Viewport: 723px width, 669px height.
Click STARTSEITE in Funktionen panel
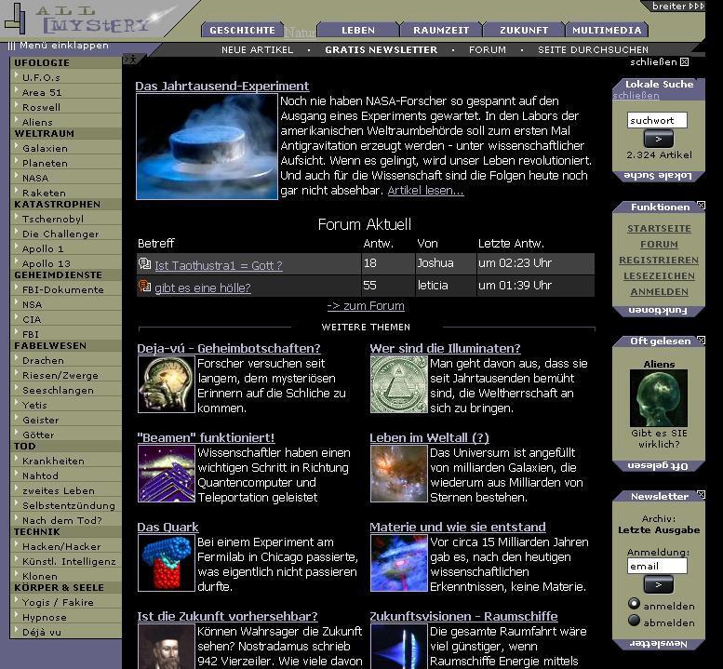pyautogui.click(x=659, y=229)
